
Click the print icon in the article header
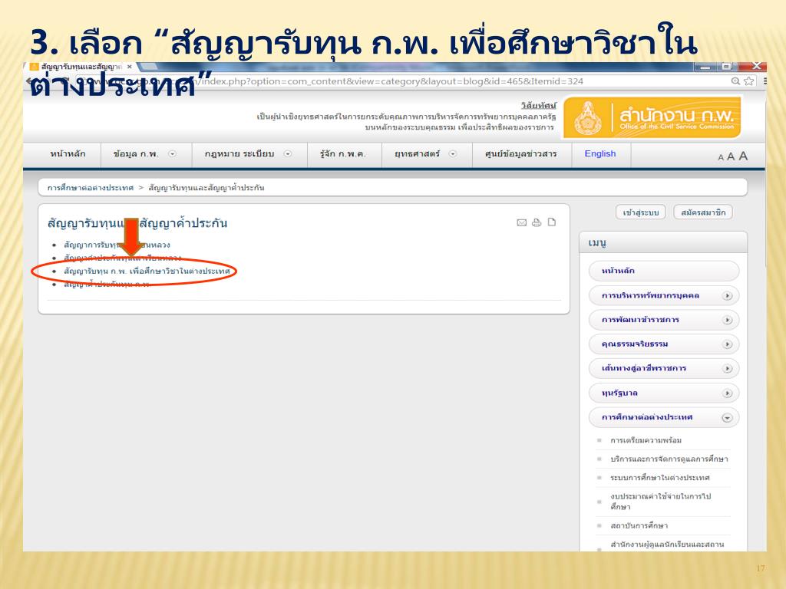point(537,223)
